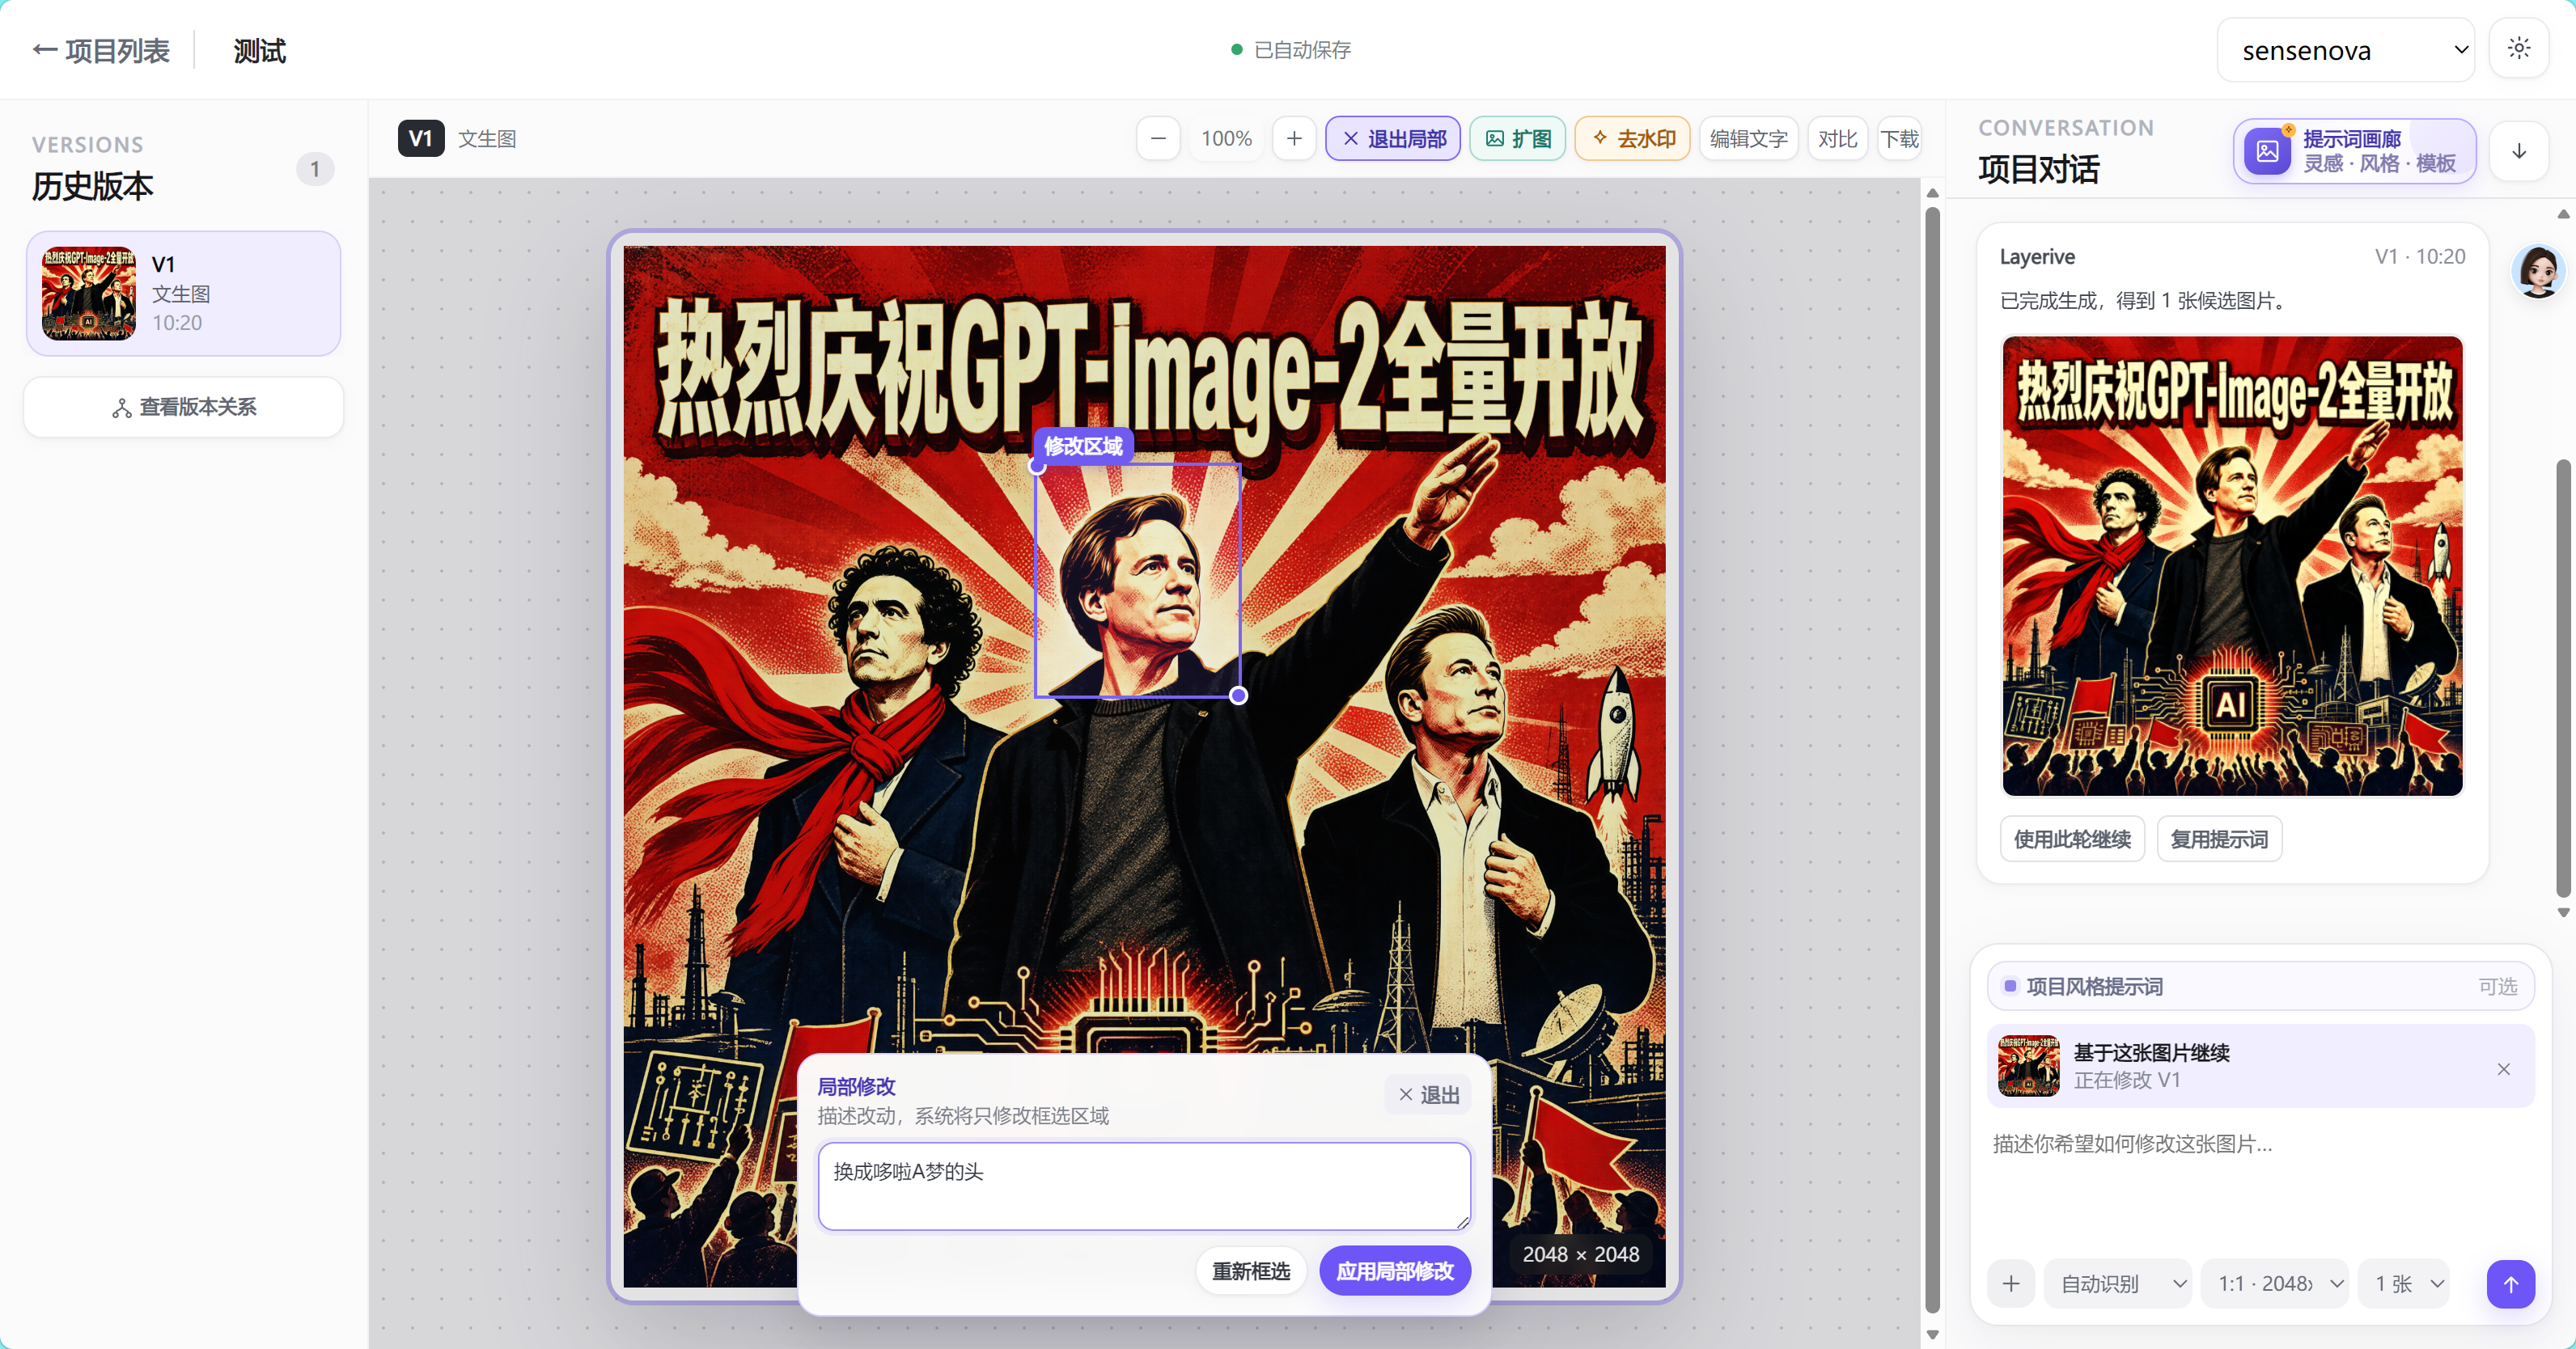Open the 扩图 expand image tool
2576x1349 pixels.
click(x=1517, y=139)
